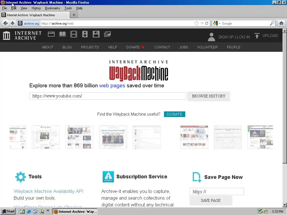Open Wayback Machine Availability API link
287x215 pixels.
pos(48,191)
